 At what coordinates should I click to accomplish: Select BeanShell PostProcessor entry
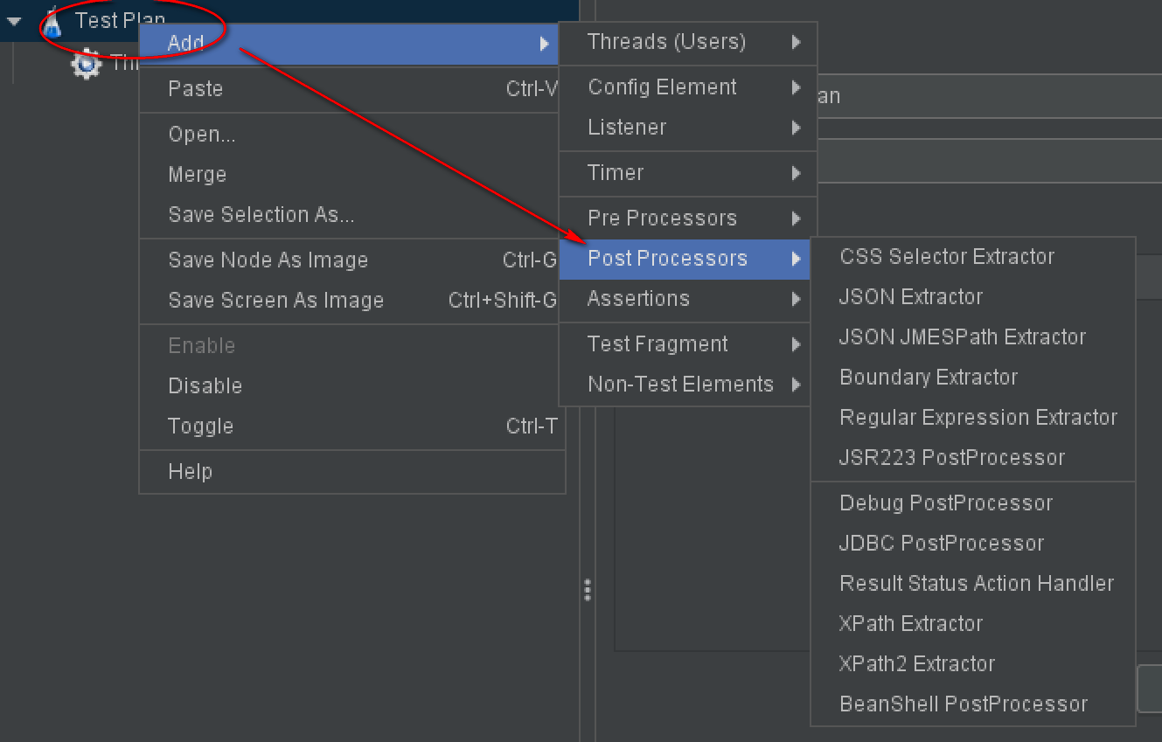click(964, 704)
